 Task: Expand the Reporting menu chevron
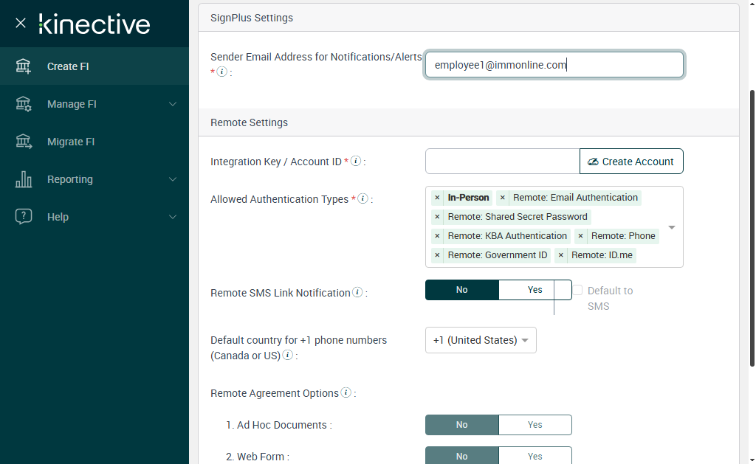tap(173, 179)
